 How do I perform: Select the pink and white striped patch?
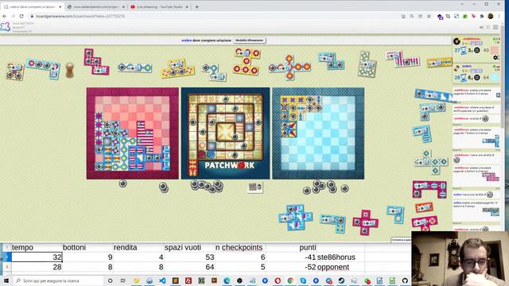pos(402,59)
